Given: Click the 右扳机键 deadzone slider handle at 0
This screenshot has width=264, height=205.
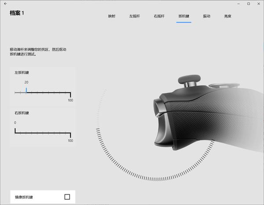Looking at the screenshot, I should pyautogui.click(x=15, y=131).
